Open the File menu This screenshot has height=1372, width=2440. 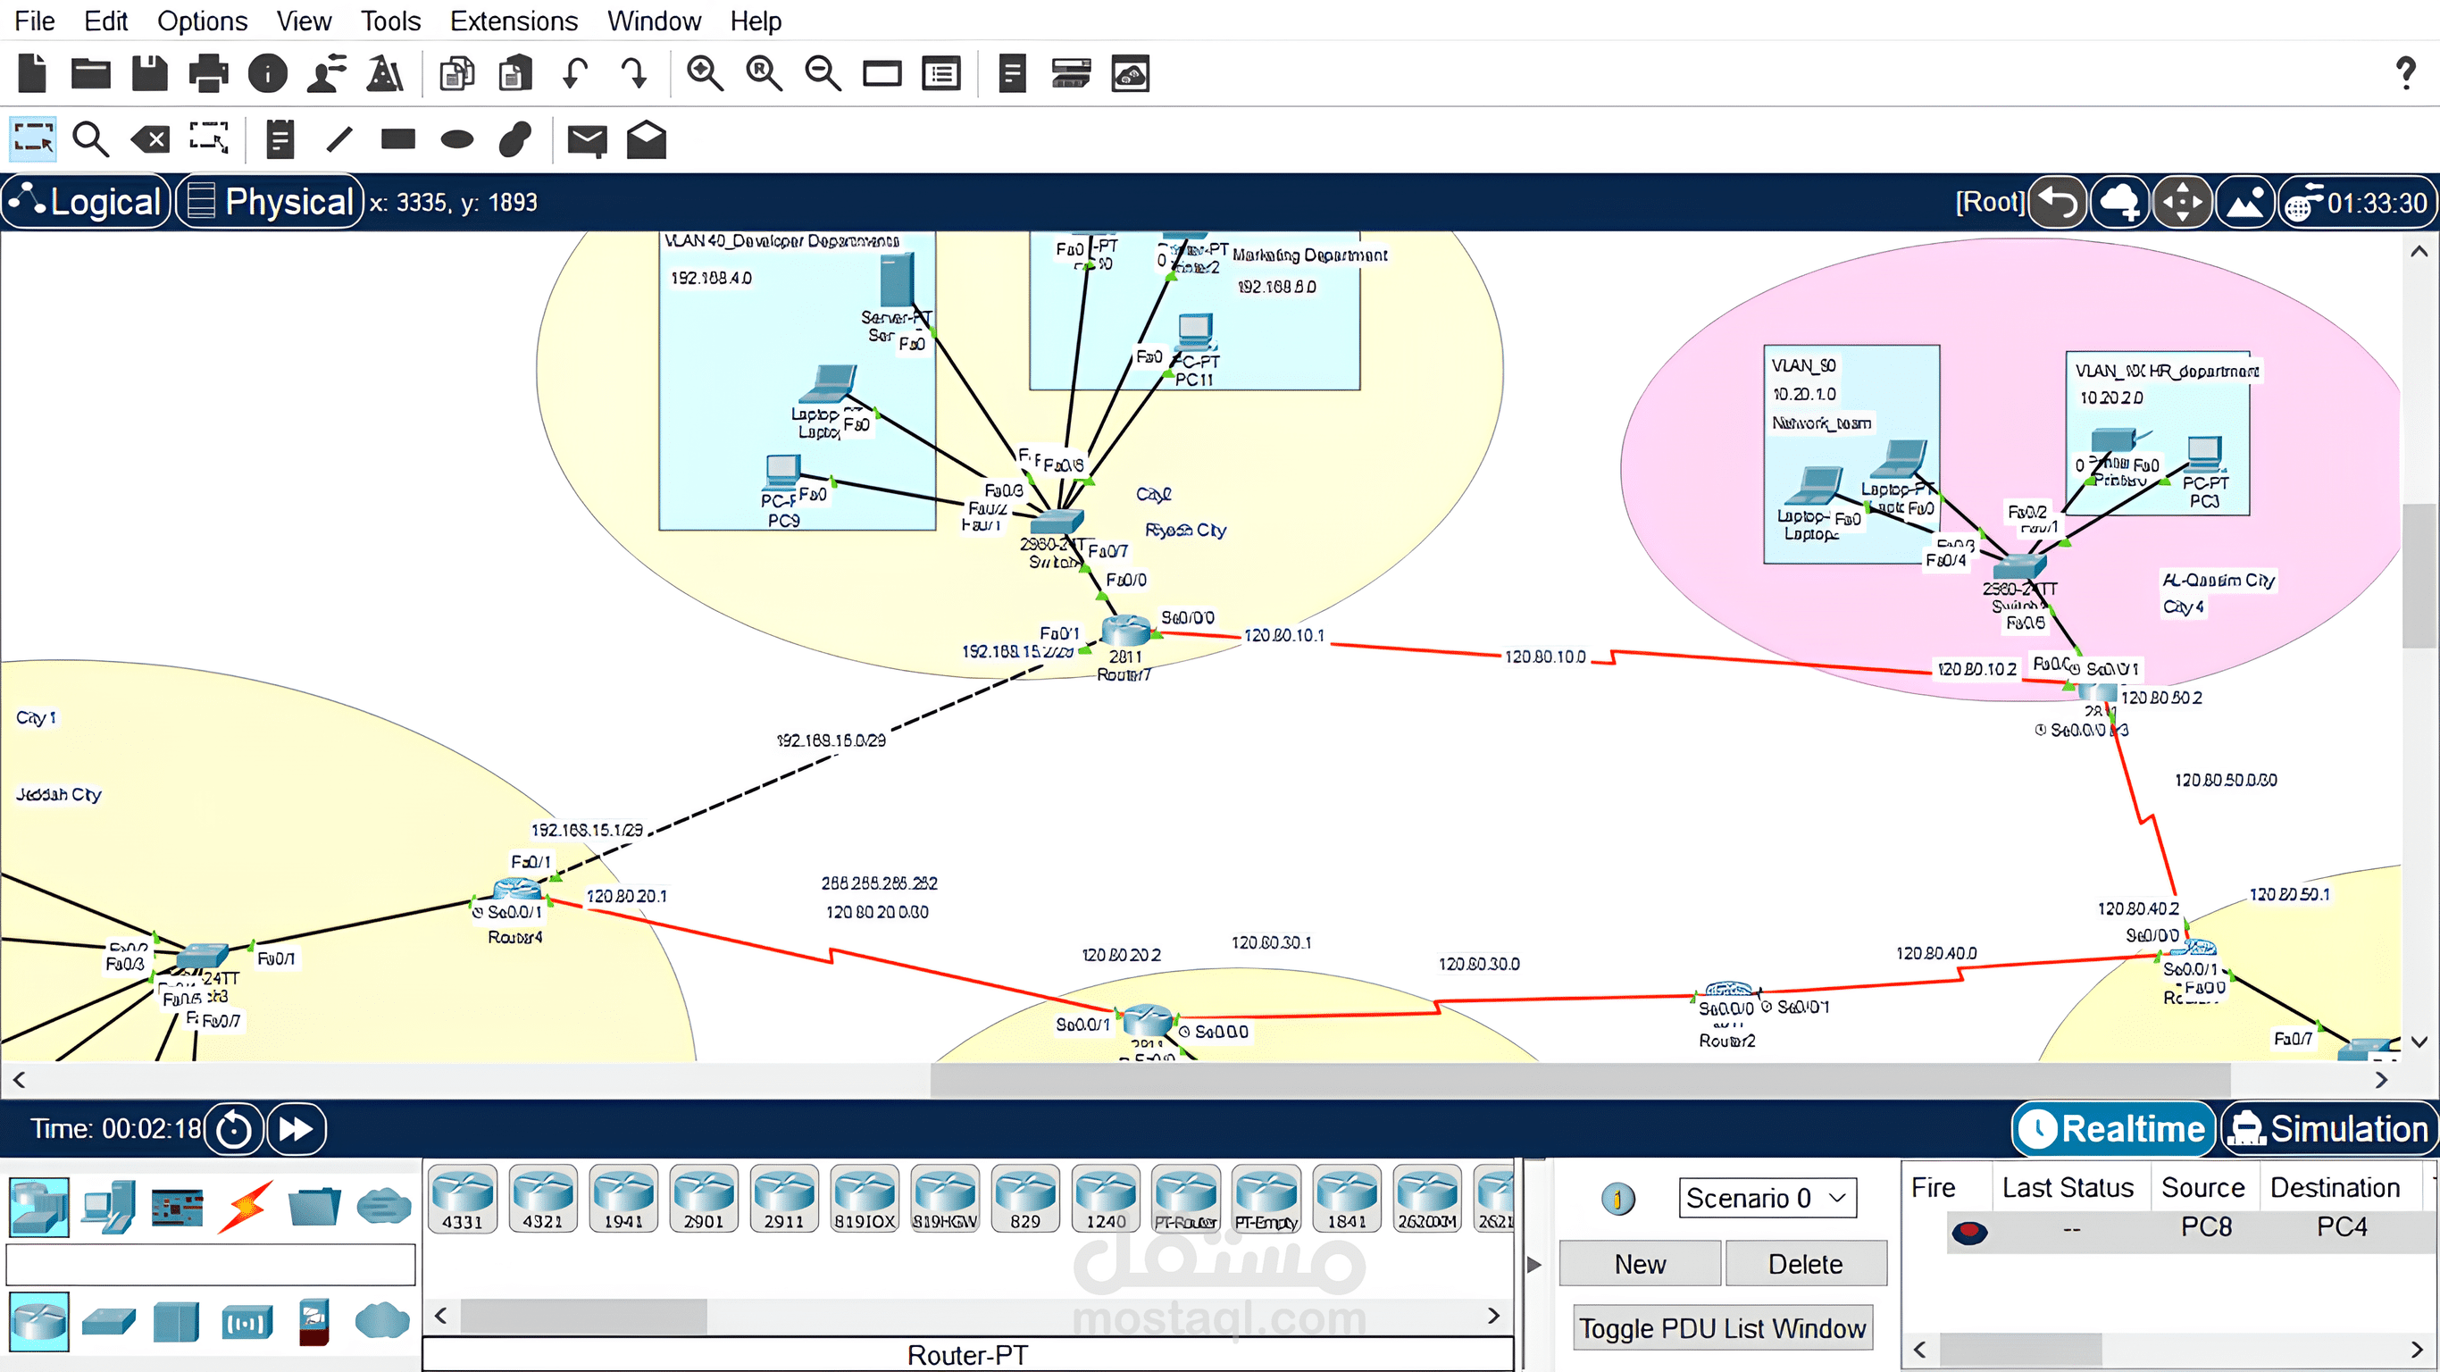click(34, 21)
